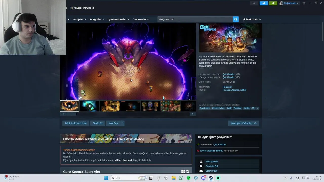Select the 2D tag

253,108
